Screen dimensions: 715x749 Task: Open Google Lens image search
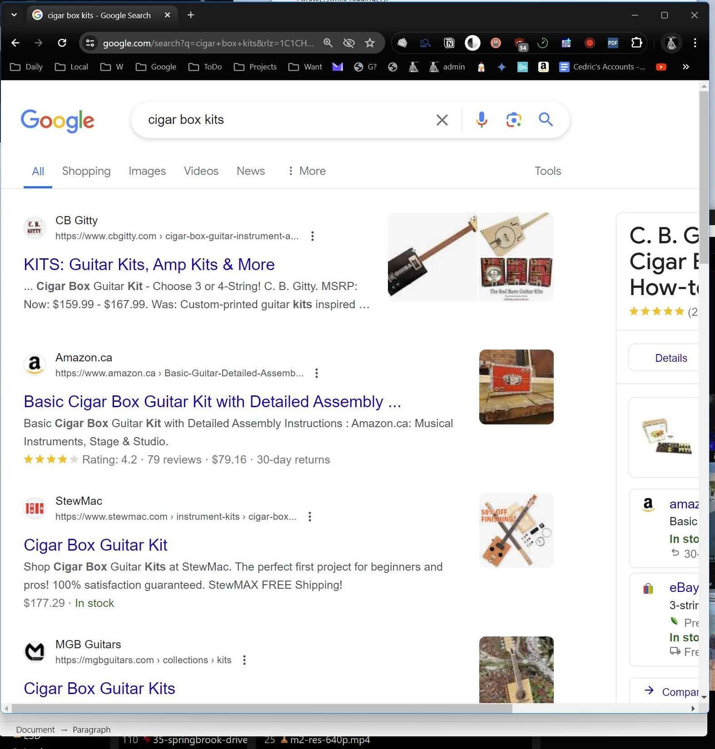(513, 120)
